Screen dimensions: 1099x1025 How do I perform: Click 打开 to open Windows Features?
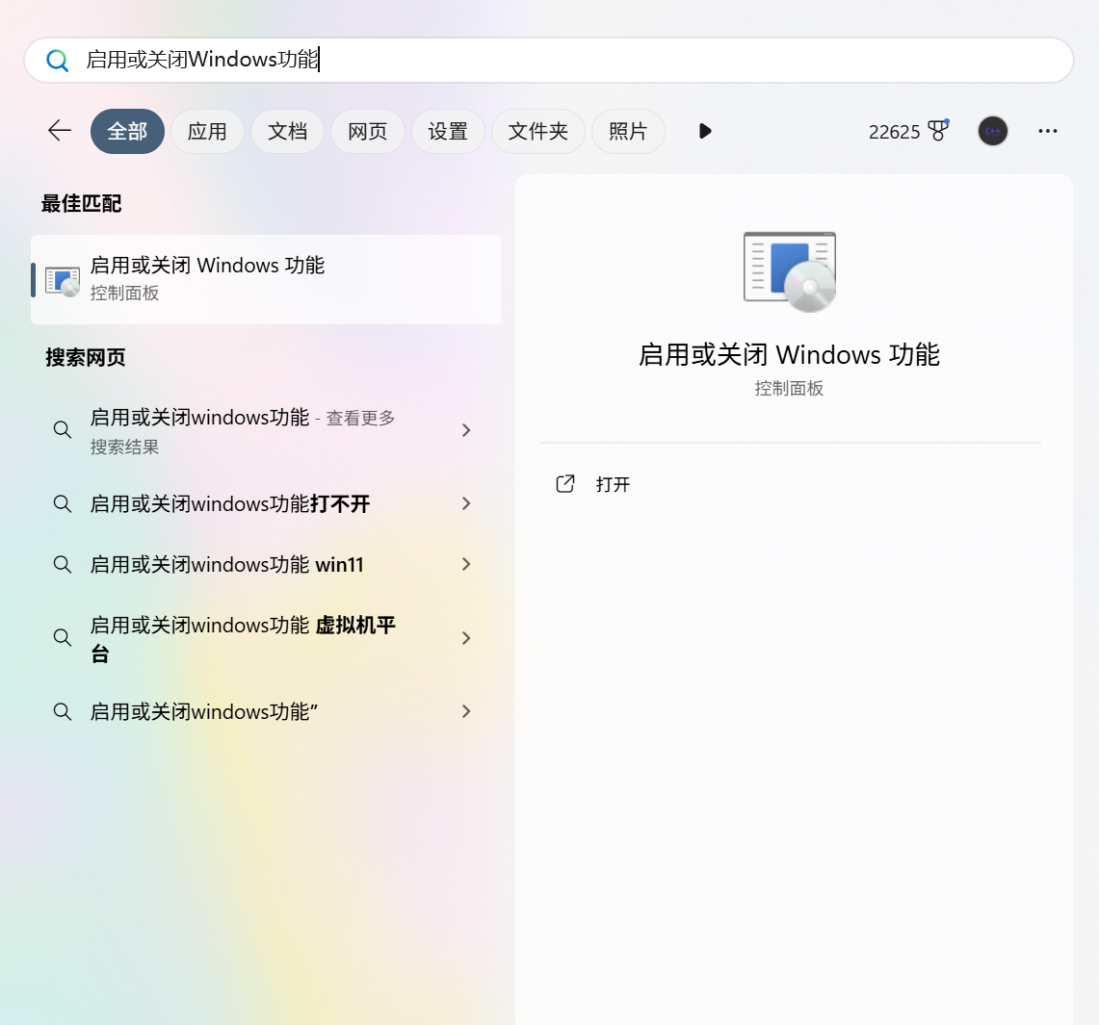click(613, 484)
